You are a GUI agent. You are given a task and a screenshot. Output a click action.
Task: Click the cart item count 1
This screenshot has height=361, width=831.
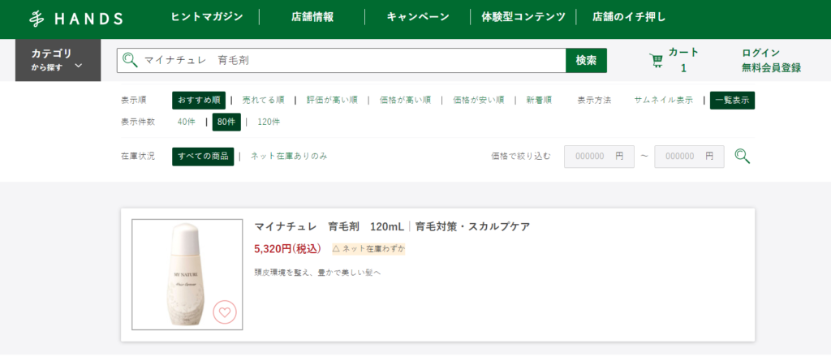683,68
